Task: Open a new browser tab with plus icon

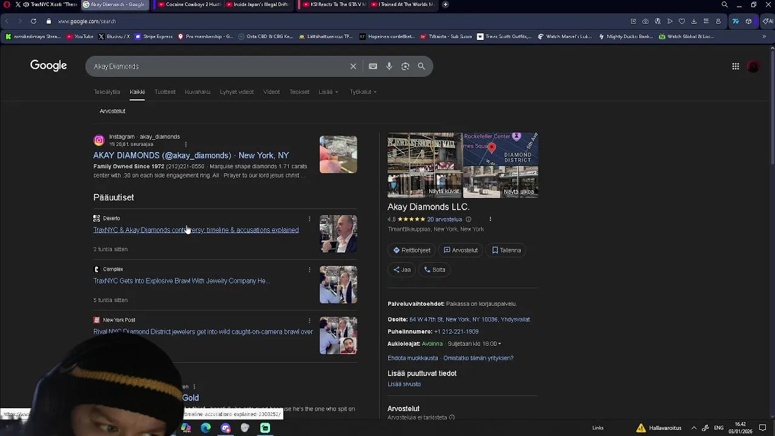Action: click(445, 4)
